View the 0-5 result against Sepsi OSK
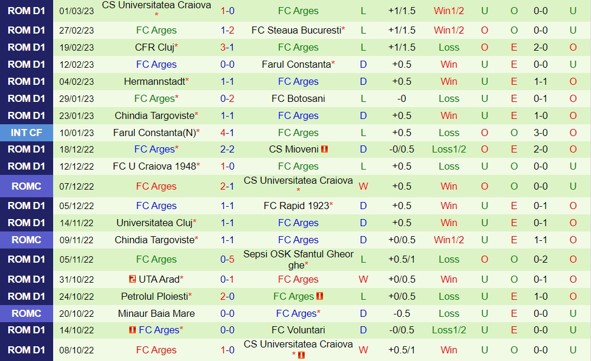The image size is (591, 361). click(227, 259)
